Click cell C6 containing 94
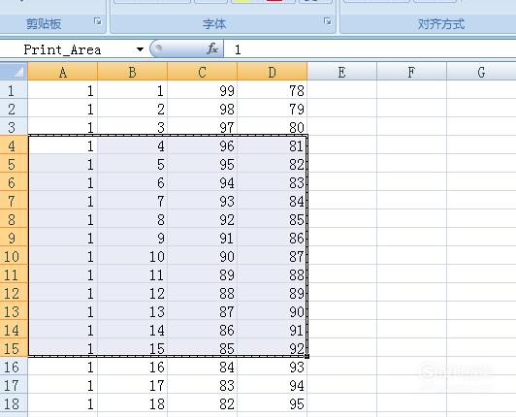 pyautogui.click(x=202, y=182)
